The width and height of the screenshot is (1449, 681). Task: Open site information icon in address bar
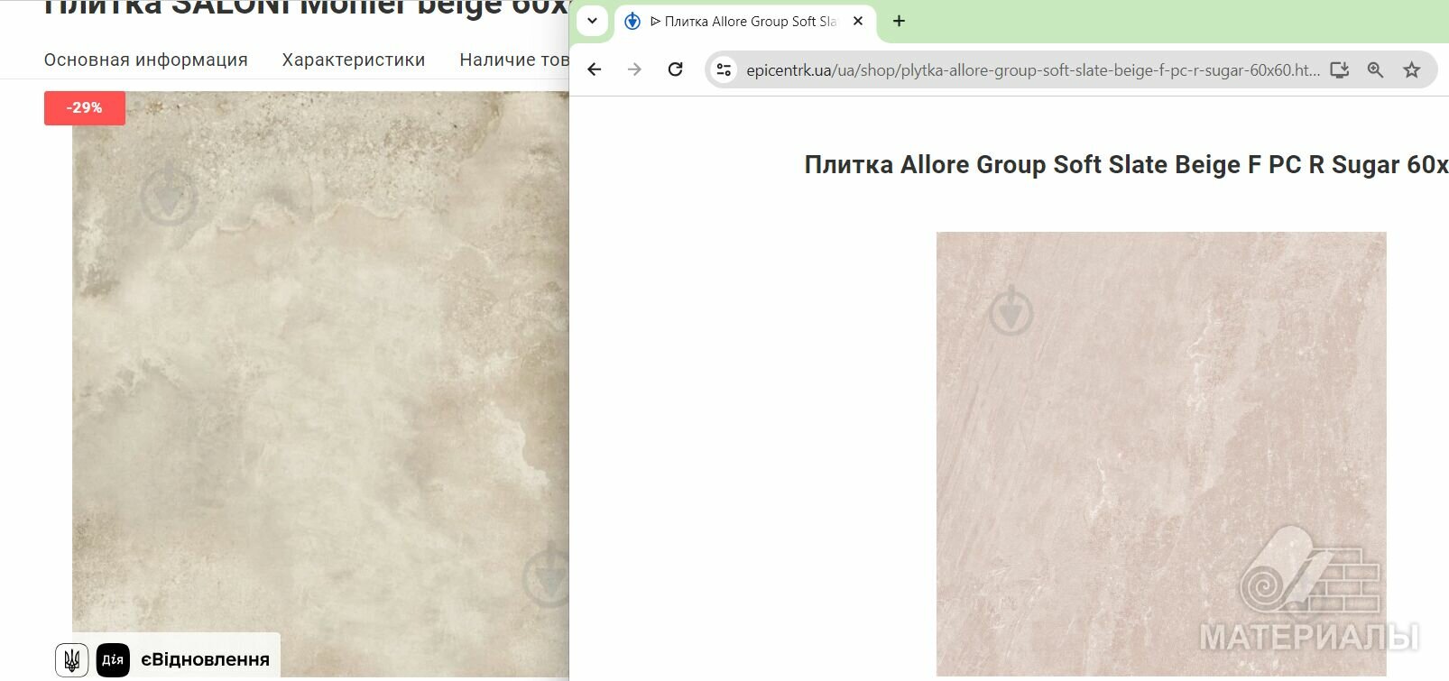pyautogui.click(x=724, y=69)
